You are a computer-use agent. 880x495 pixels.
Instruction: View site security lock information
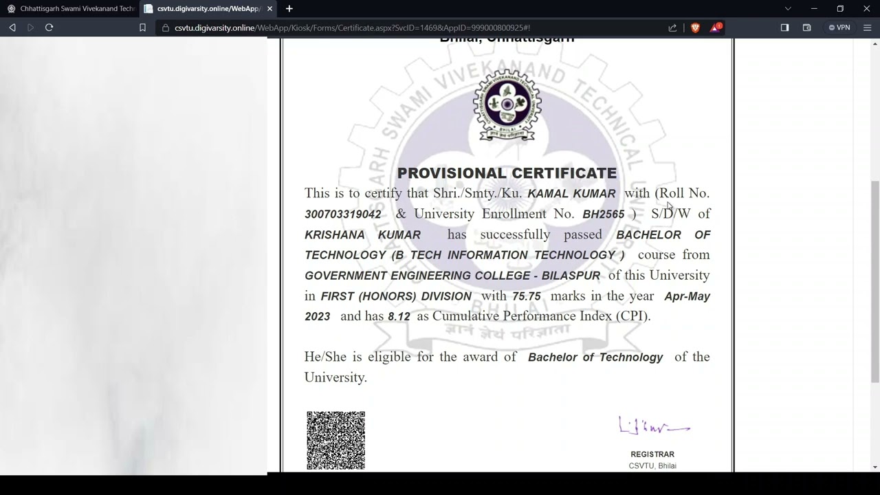(x=166, y=27)
